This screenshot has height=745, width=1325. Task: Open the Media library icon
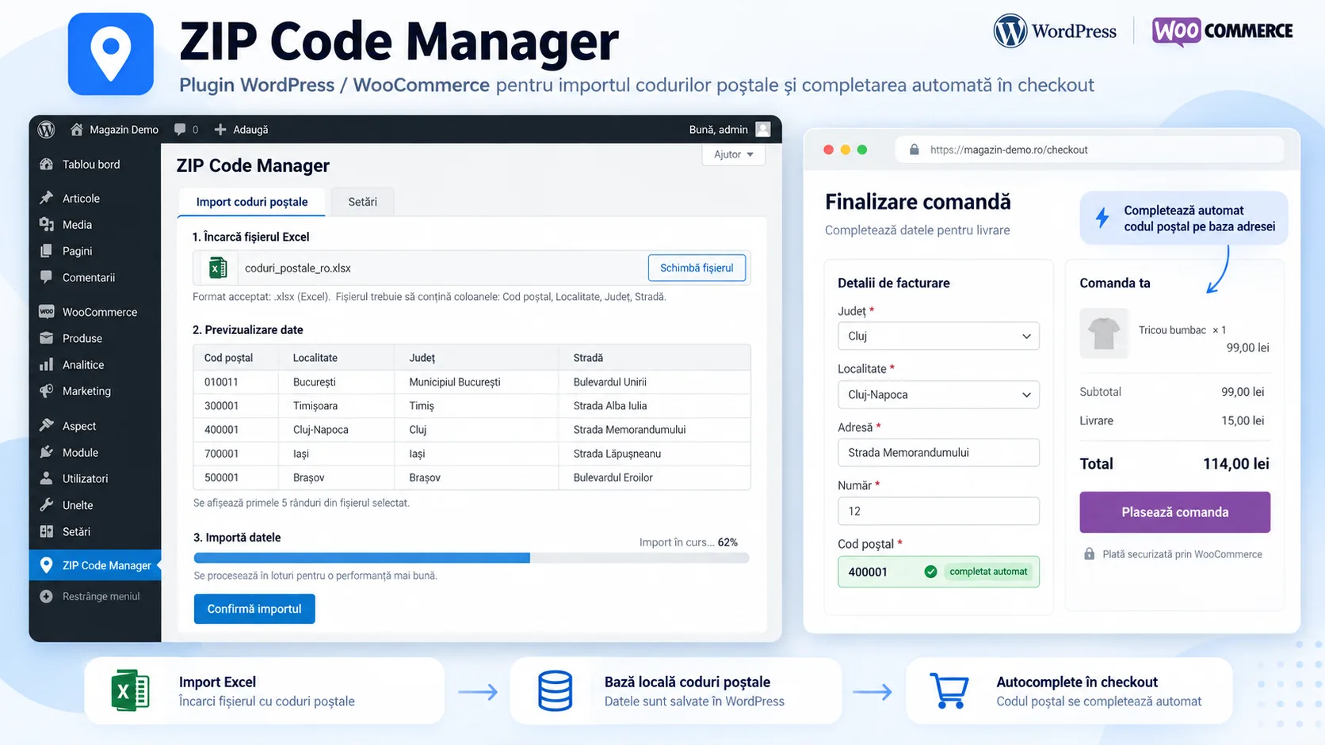(47, 224)
